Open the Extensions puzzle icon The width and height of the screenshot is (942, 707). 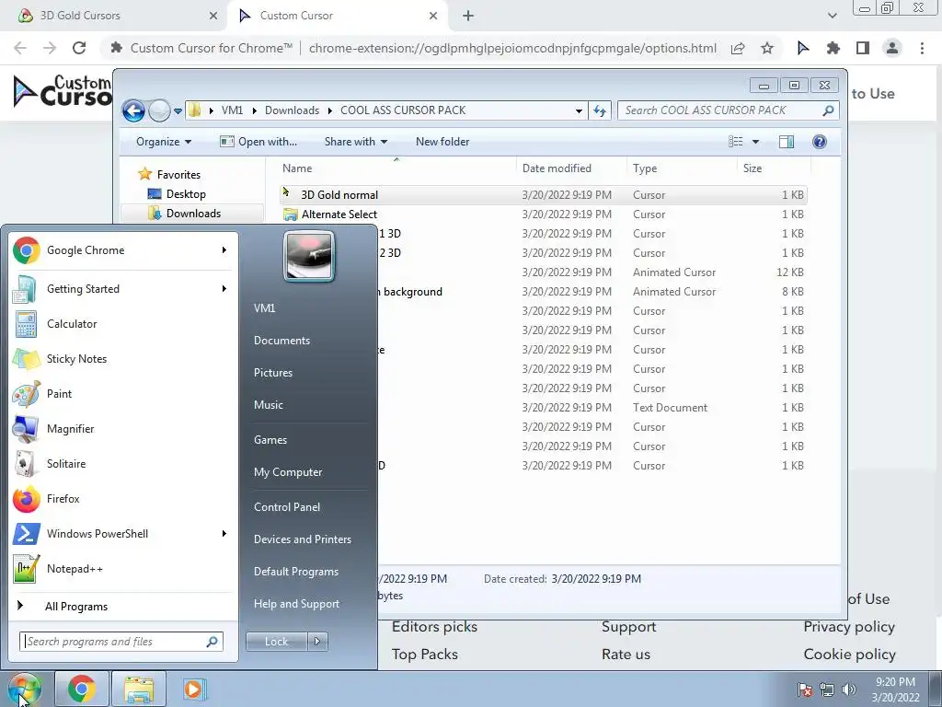tap(833, 48)
